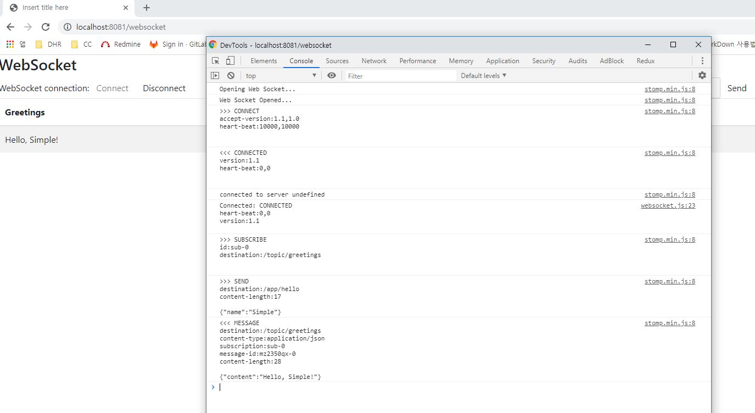Click the Disconnect button on the page
The width and height of the screenshot is (755, 413).
[x=164, y=88]
